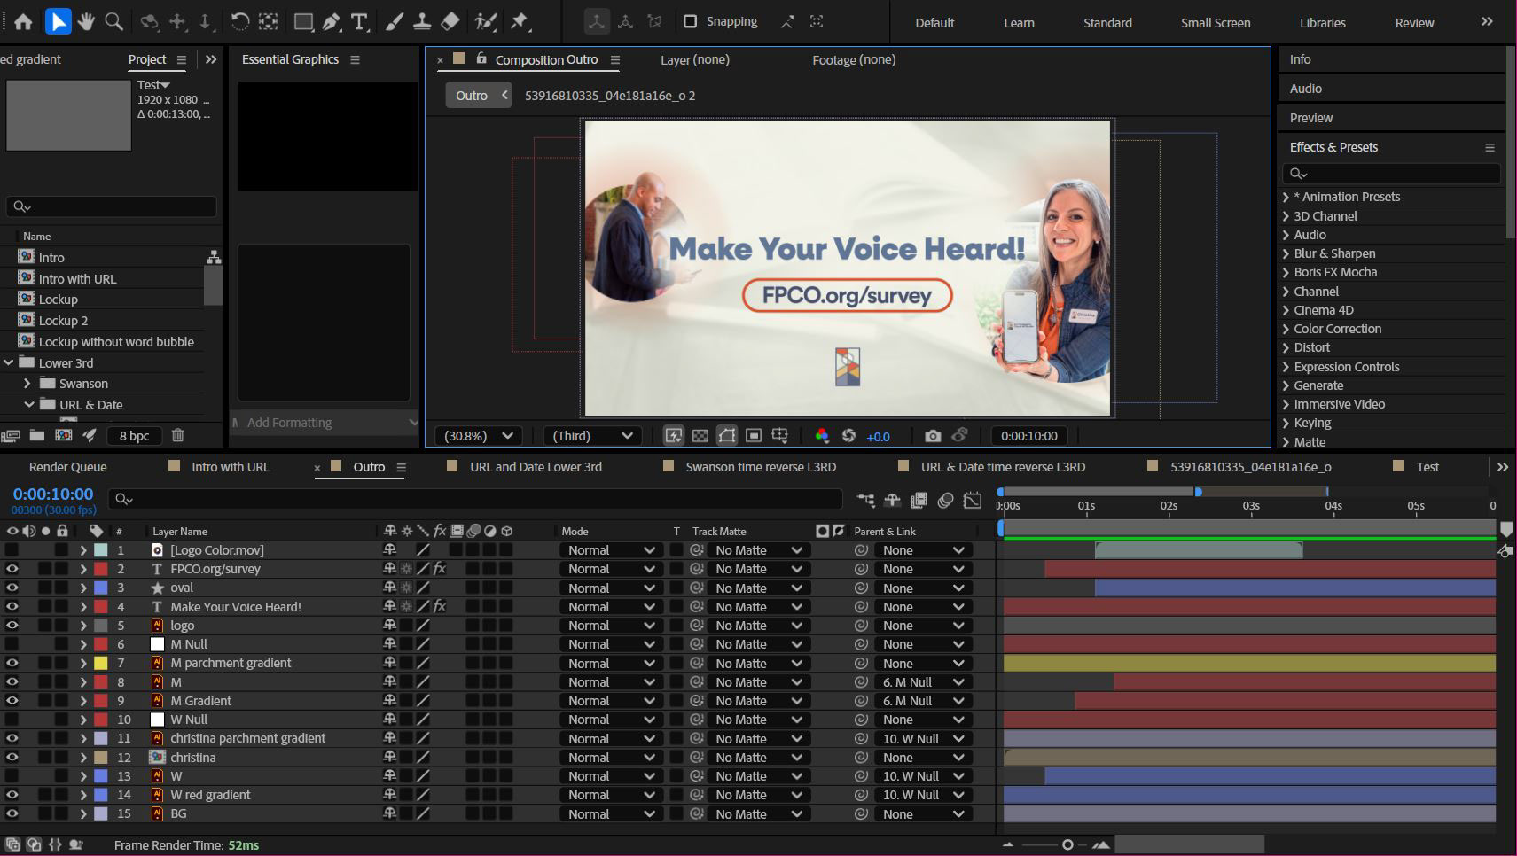Hide the christina layer

click(12, 757)
